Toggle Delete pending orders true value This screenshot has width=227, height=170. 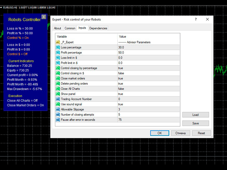(x=149, y=84)
